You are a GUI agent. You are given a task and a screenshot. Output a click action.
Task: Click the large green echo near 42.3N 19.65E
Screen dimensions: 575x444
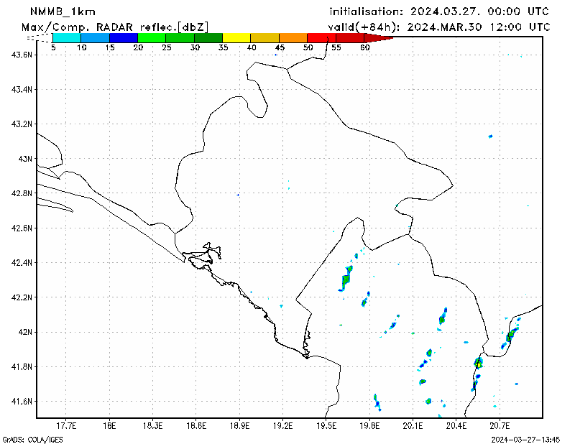click(346, 279)
